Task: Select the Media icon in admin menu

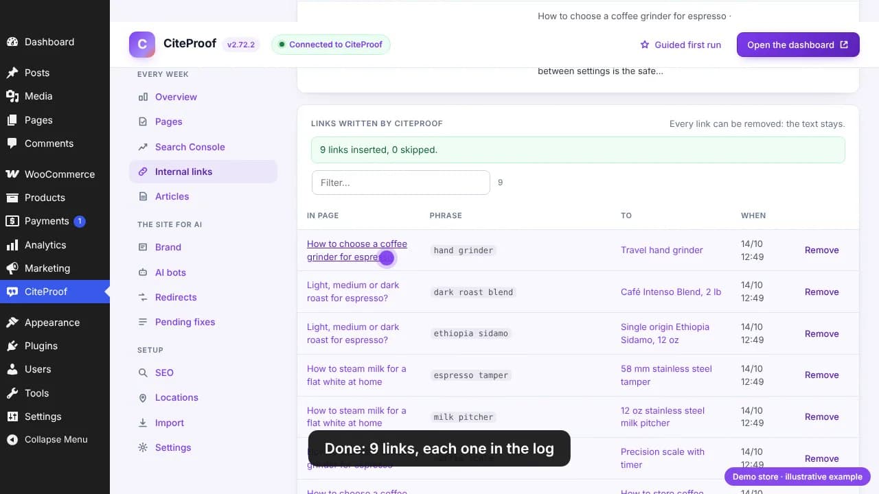Action: click(x=12, y=96)
